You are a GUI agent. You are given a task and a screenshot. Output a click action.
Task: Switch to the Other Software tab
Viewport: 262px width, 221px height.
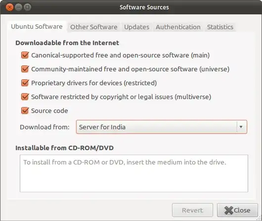pos(94,27)
